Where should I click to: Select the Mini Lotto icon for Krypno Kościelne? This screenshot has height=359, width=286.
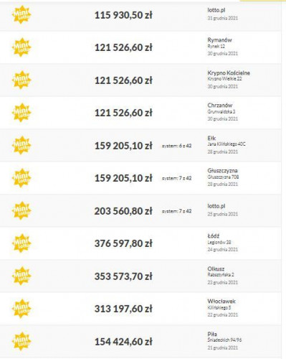coord(22,80)
